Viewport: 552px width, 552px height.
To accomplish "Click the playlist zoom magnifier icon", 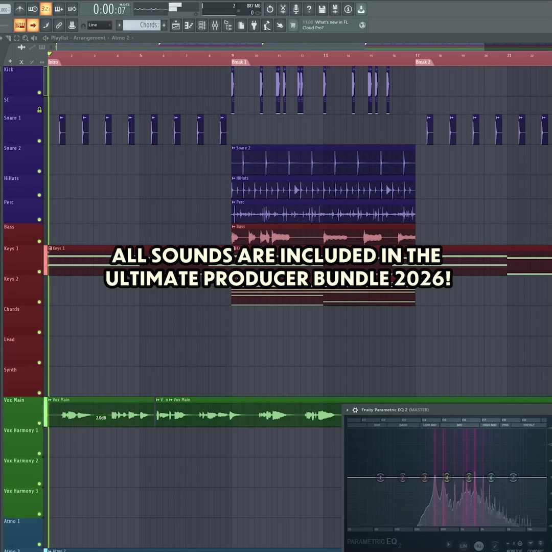I will (x=26, y=38).
